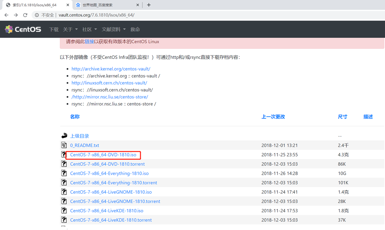
Task: Open a new browser tab with plus
Action: pyautogui.click(x=149, y=5)
